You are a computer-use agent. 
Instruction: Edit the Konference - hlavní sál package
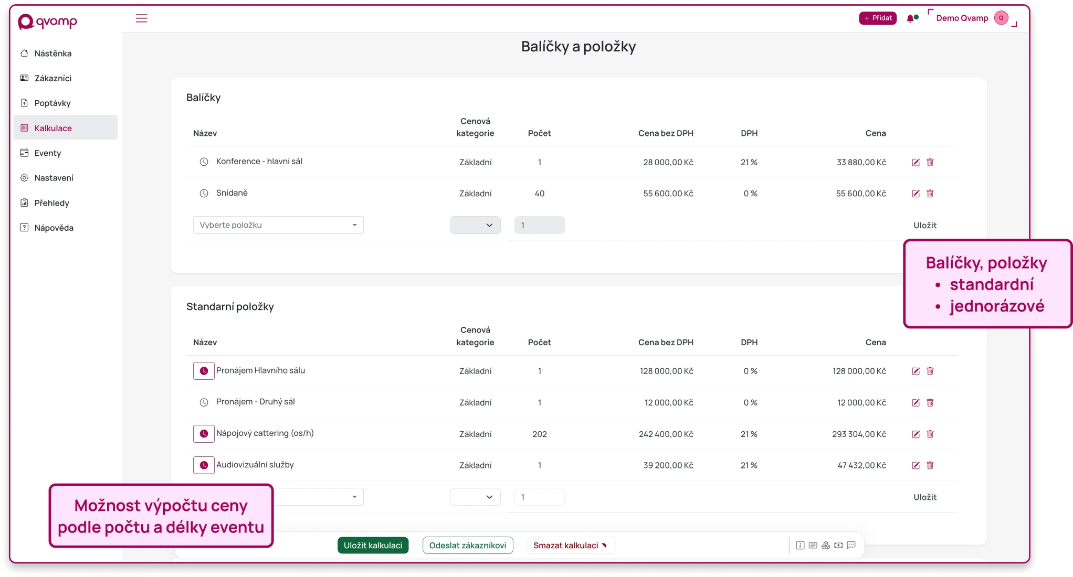point(916,162)
